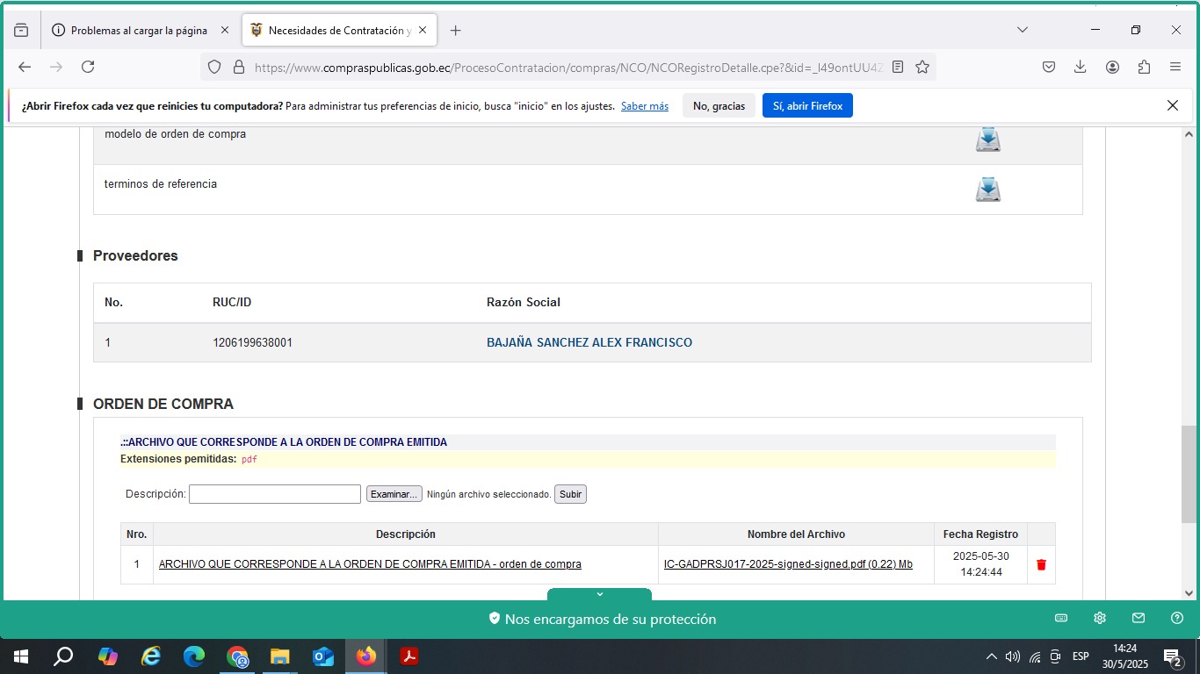The height and width of the screenshot is (674, 1200).
Task: Open the Firefox extensions puzzle icon
Action: click(x=1144, y=67)
